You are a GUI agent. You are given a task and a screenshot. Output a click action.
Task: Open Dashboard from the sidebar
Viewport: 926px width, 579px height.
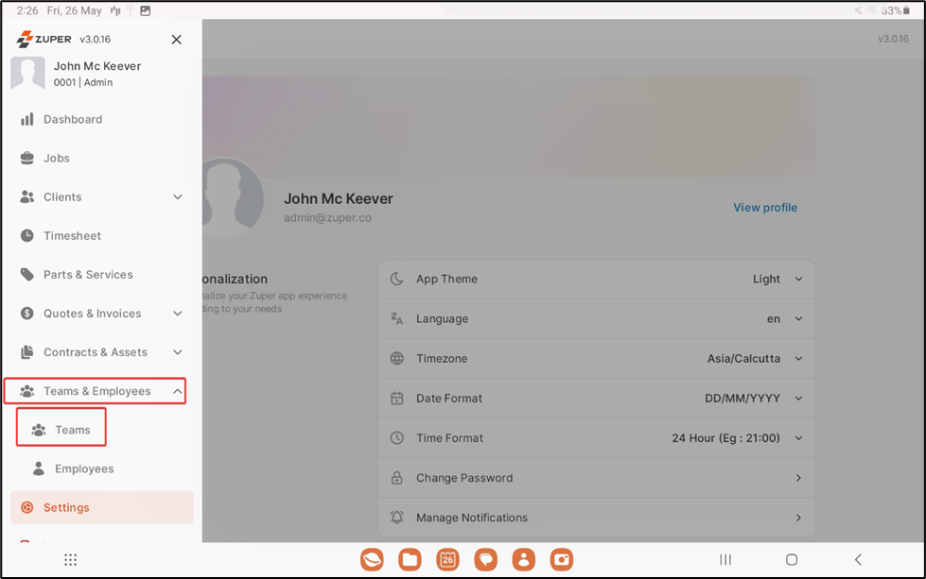pos(72,120)
